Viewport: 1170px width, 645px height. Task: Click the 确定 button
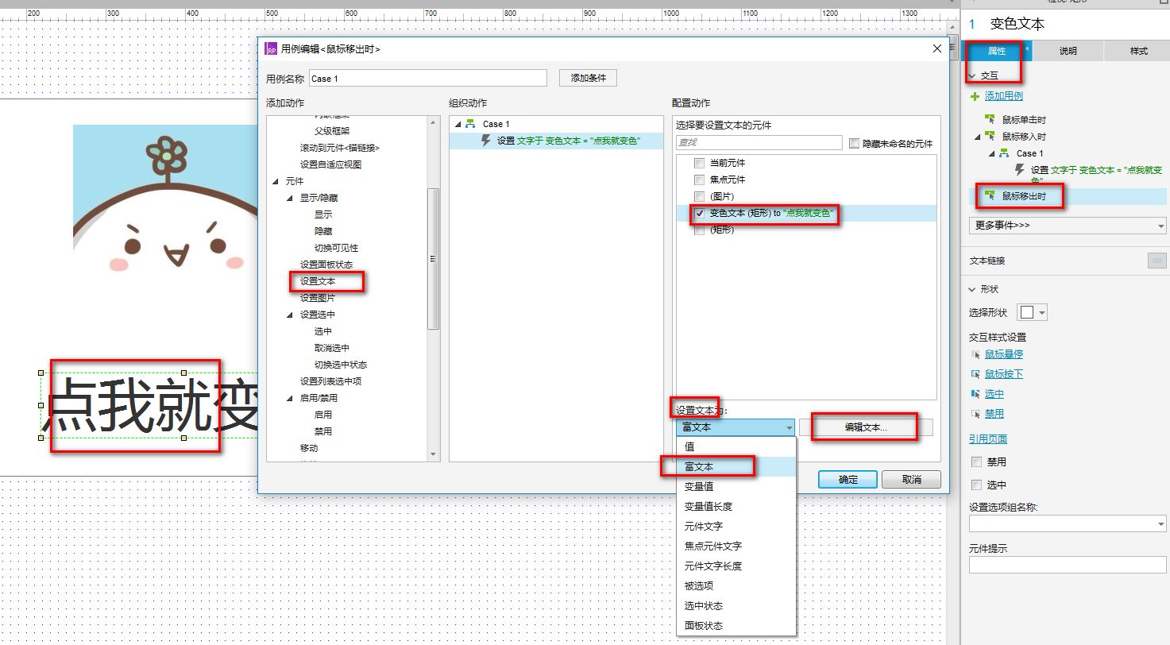848,480
